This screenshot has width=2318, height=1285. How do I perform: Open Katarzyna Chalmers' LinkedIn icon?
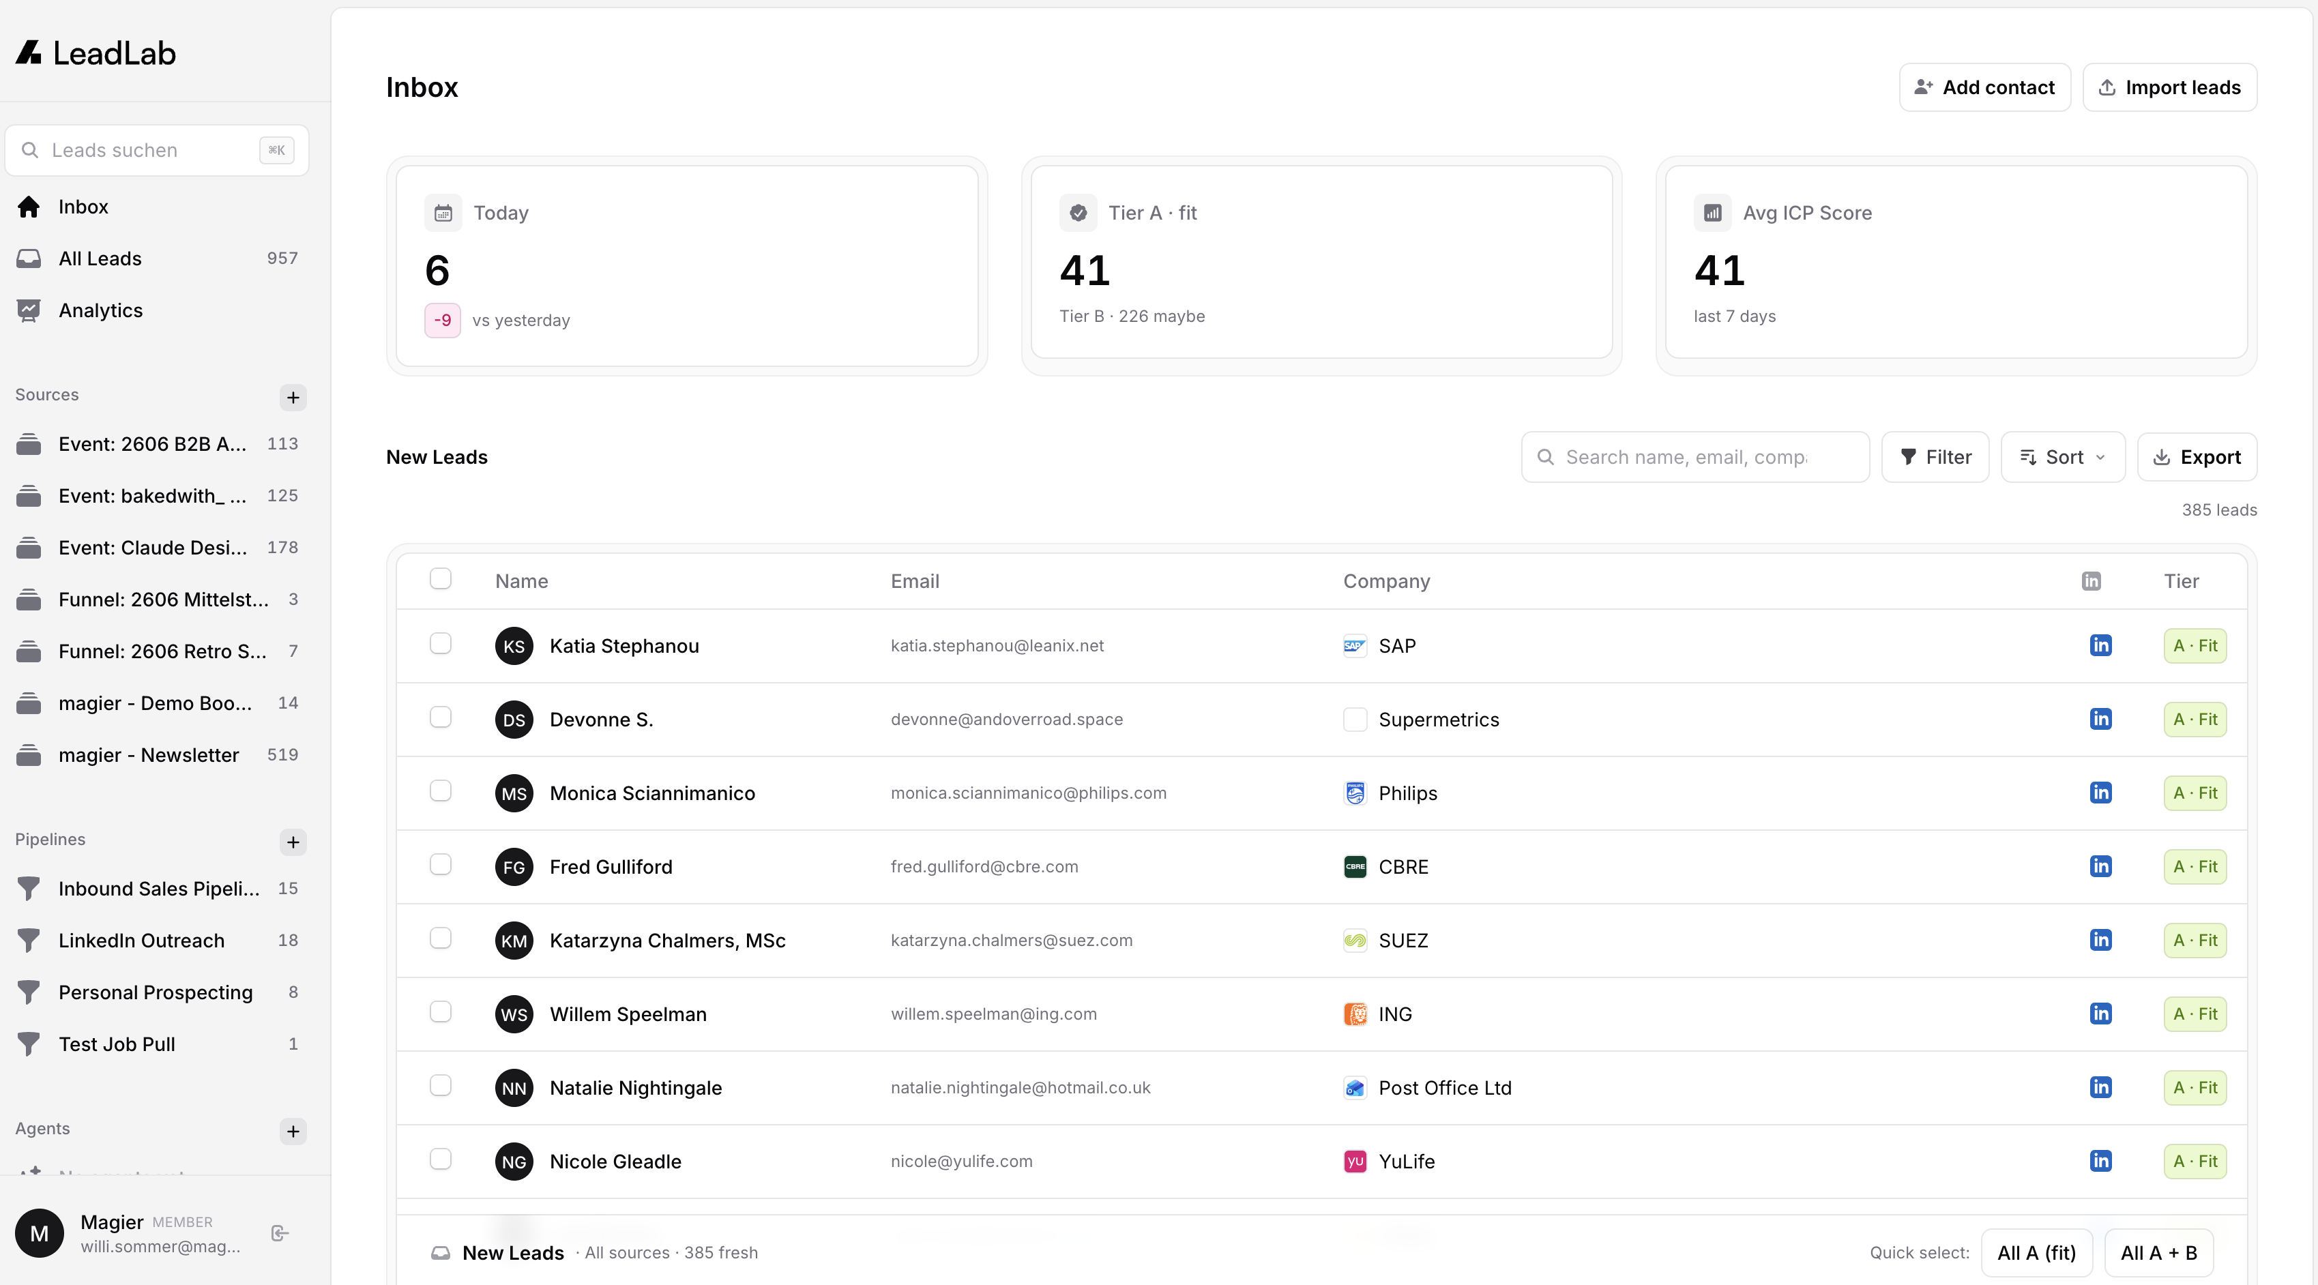click(2100, 941)
